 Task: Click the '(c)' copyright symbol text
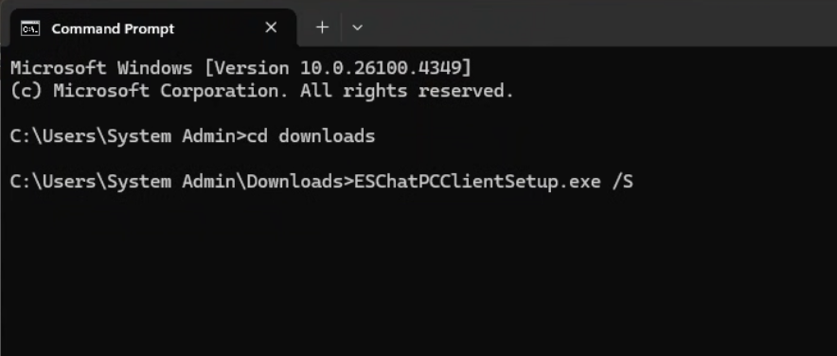[x=27, y=91]
